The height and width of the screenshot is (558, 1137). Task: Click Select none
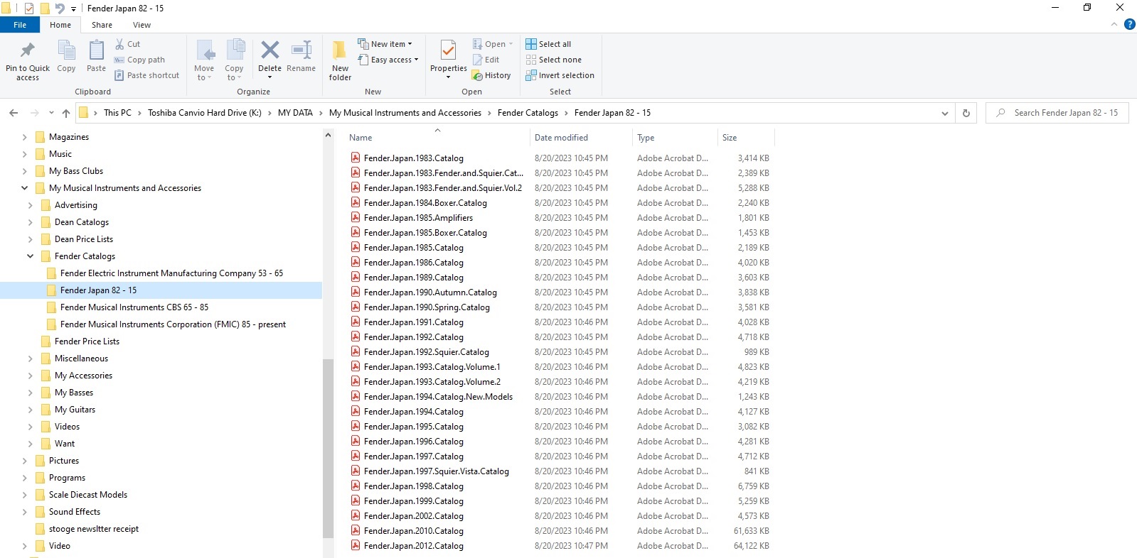click(553, 60)
